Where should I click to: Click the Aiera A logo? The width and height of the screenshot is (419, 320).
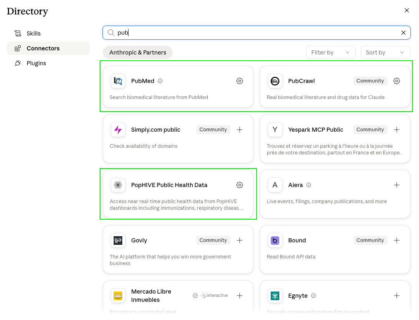275,185
